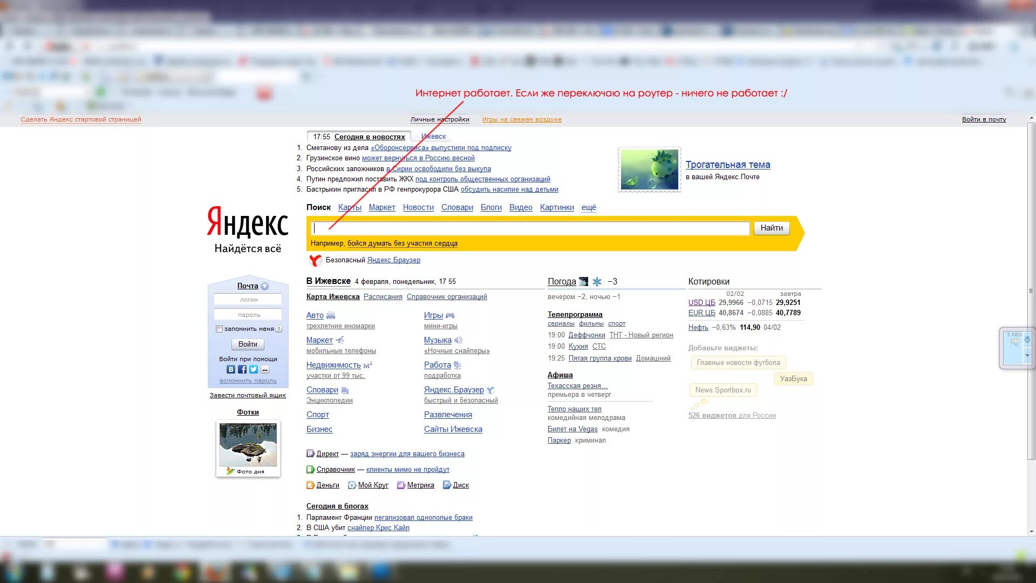Click the car icon next to Авто
The image size is (1036, 583).
(x=331, y=316)
